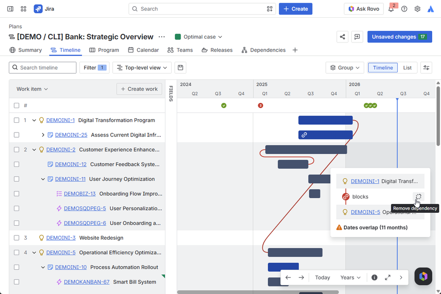Click the Remove dependency icon next to blocks

(418, 196)
